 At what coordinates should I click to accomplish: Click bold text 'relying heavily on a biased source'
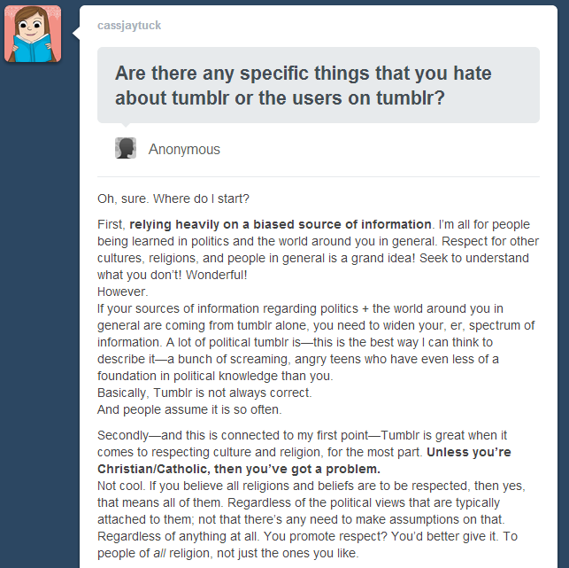pyautogui.click(x=236, y=224)
